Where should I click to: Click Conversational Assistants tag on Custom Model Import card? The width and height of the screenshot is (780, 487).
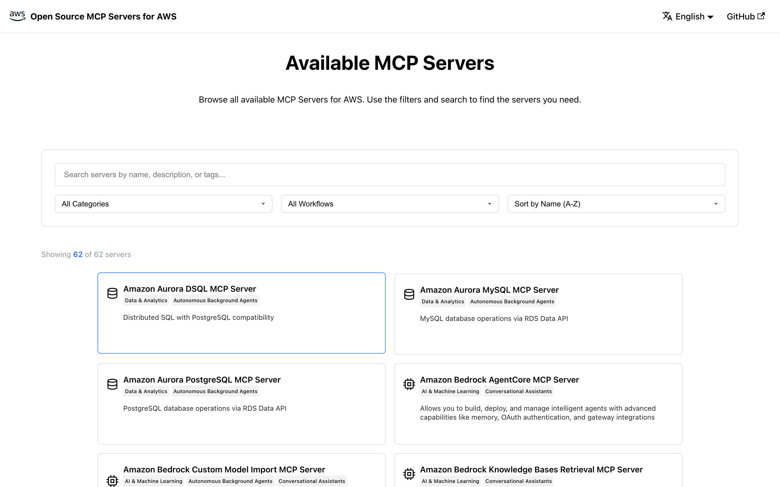(x=312, y=481)
